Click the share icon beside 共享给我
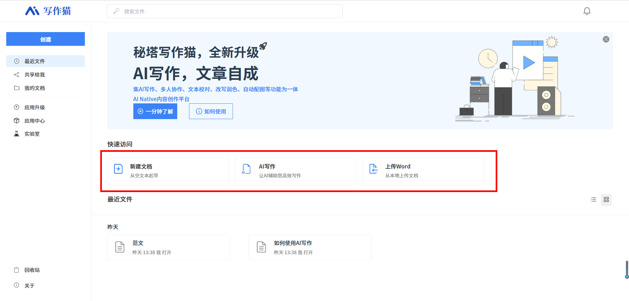This screenshot has height=301, width=629. coord(17,75)
